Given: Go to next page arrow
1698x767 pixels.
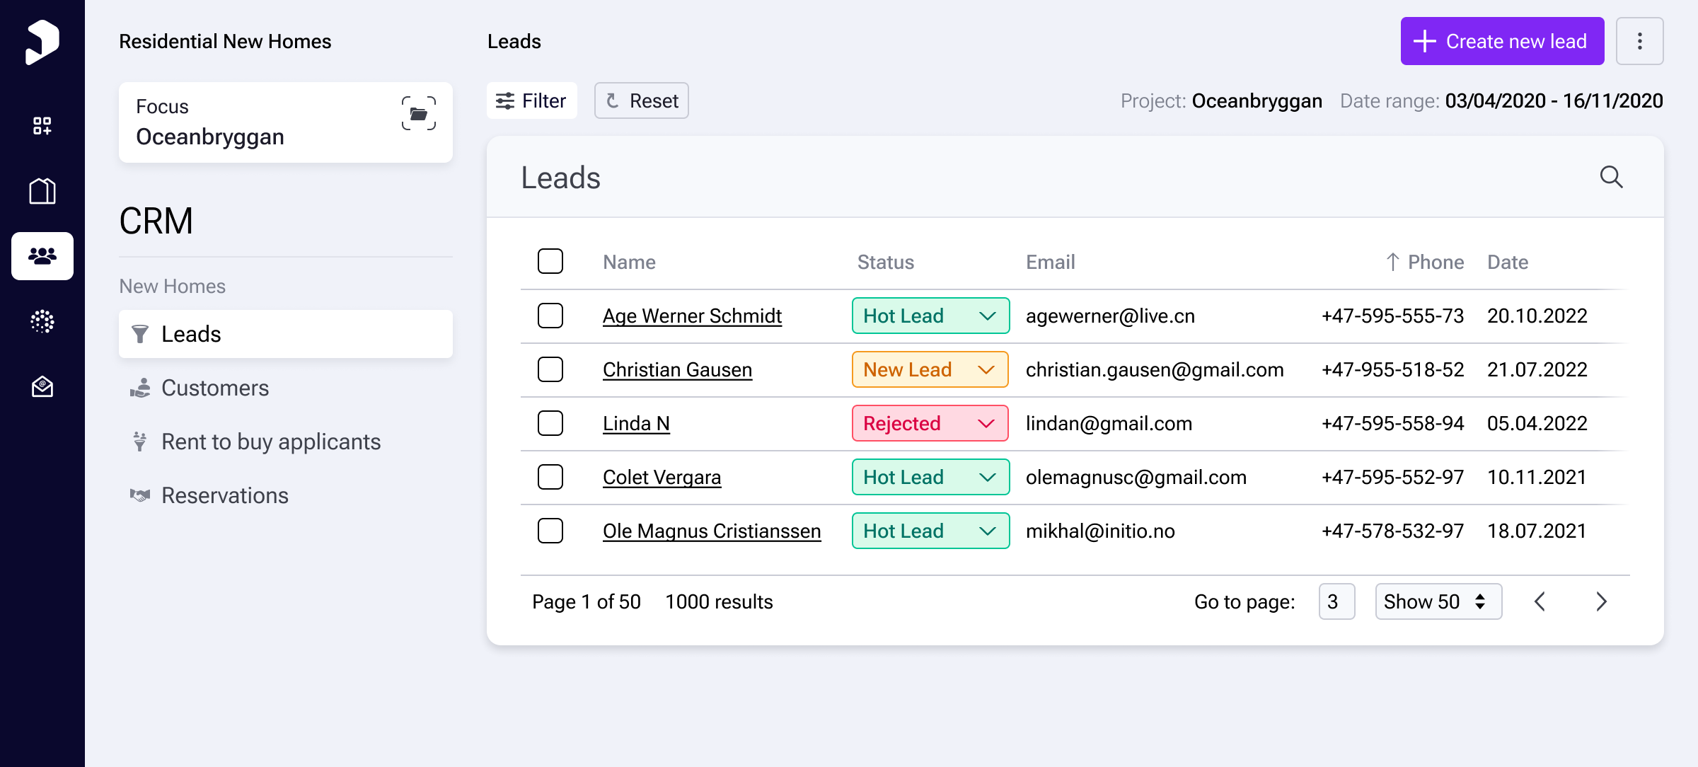Looking at the screenshot, I should pos(1602,601).
